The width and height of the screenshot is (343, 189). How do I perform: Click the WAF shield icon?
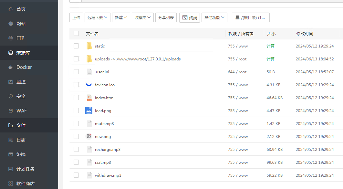(x=11, y=111)
